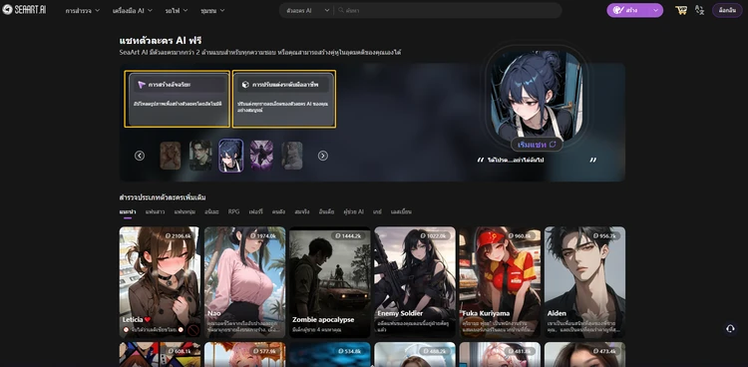This screenshot has width=748, height=367.
Task: Click the cube icon on the second feature card
Action: point(245,85)
